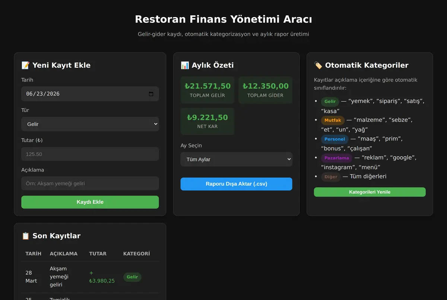
Task: Click into the Tutar amount field
Action: tap(90, 154)
